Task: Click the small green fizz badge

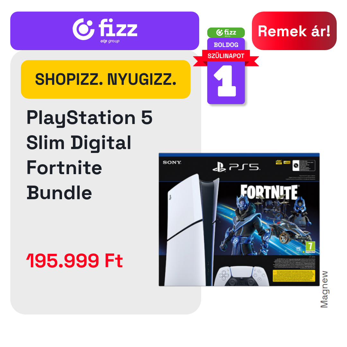Action: tap(226, 32)
